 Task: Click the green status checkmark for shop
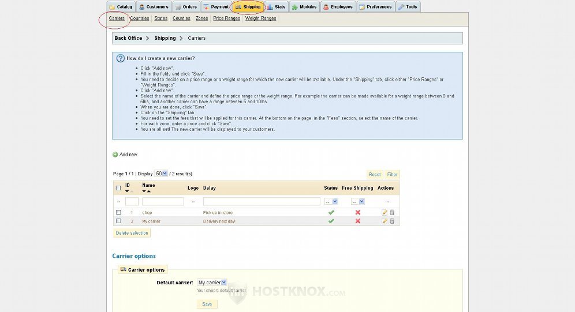(331, 212)
